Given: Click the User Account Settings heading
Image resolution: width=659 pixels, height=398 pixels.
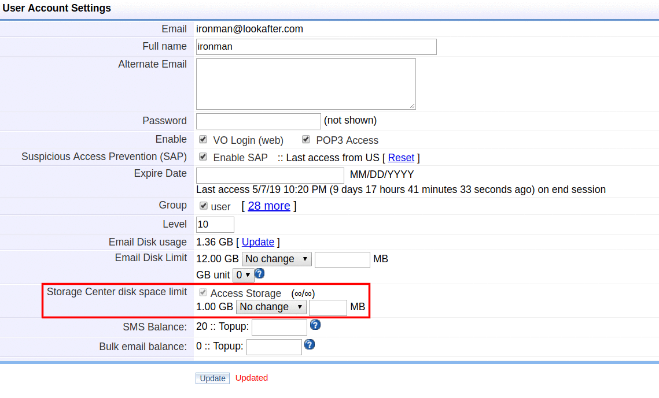Looking at the screenshot, I should click(57, 8).
